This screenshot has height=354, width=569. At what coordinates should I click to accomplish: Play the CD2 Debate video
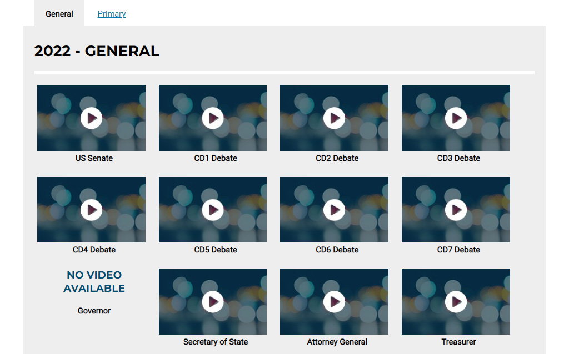[x=334, y=118]
